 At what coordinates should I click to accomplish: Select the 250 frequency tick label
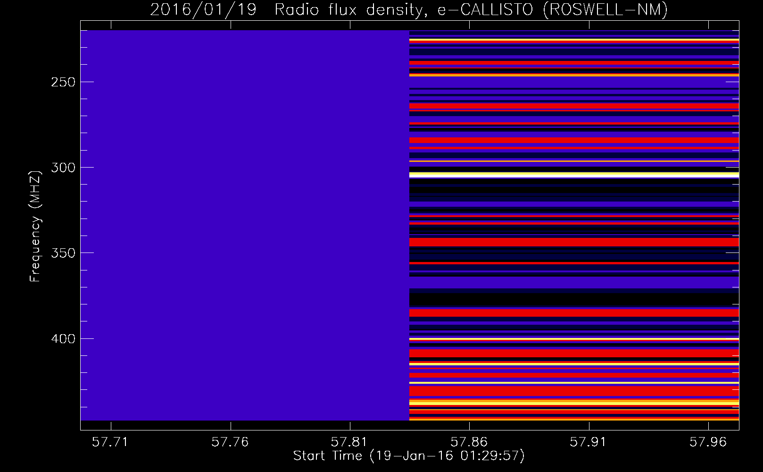[x=63, y=82]
